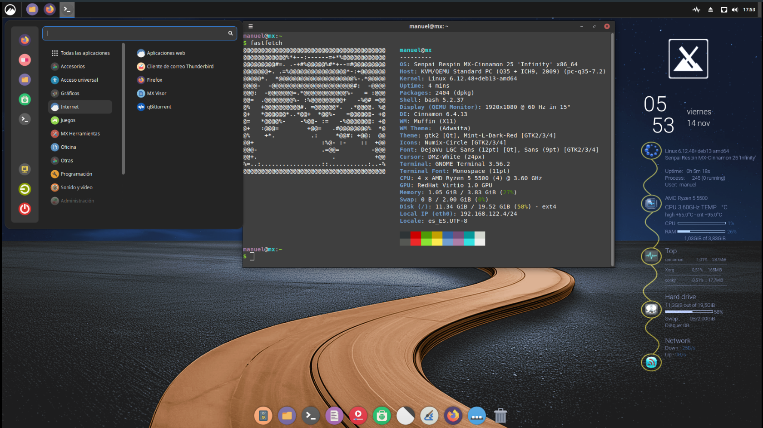Click the lock screen icon in the menu sidebar
Viewport: 763px width, 428px height.
click(x=25, y=169)
